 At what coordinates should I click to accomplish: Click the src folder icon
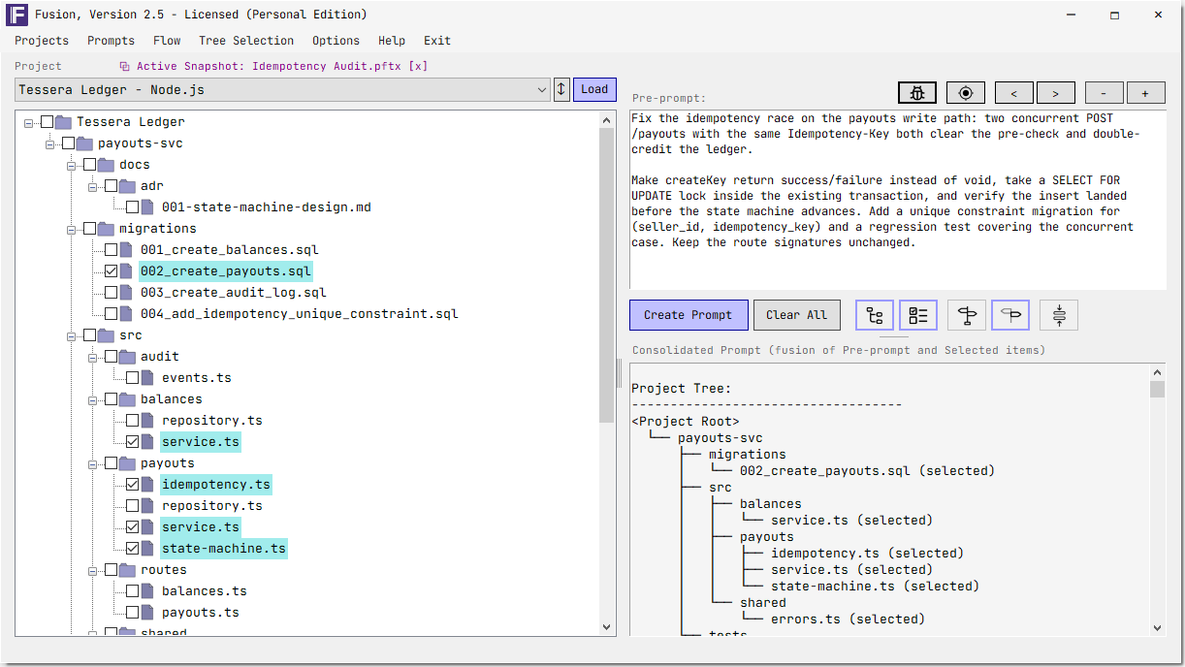pos(107,335)
